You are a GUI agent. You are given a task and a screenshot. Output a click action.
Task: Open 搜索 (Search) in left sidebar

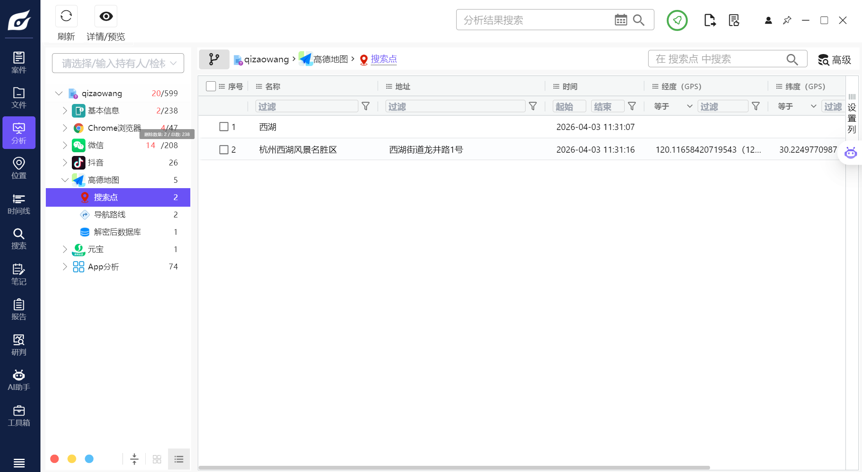[19, 239]
